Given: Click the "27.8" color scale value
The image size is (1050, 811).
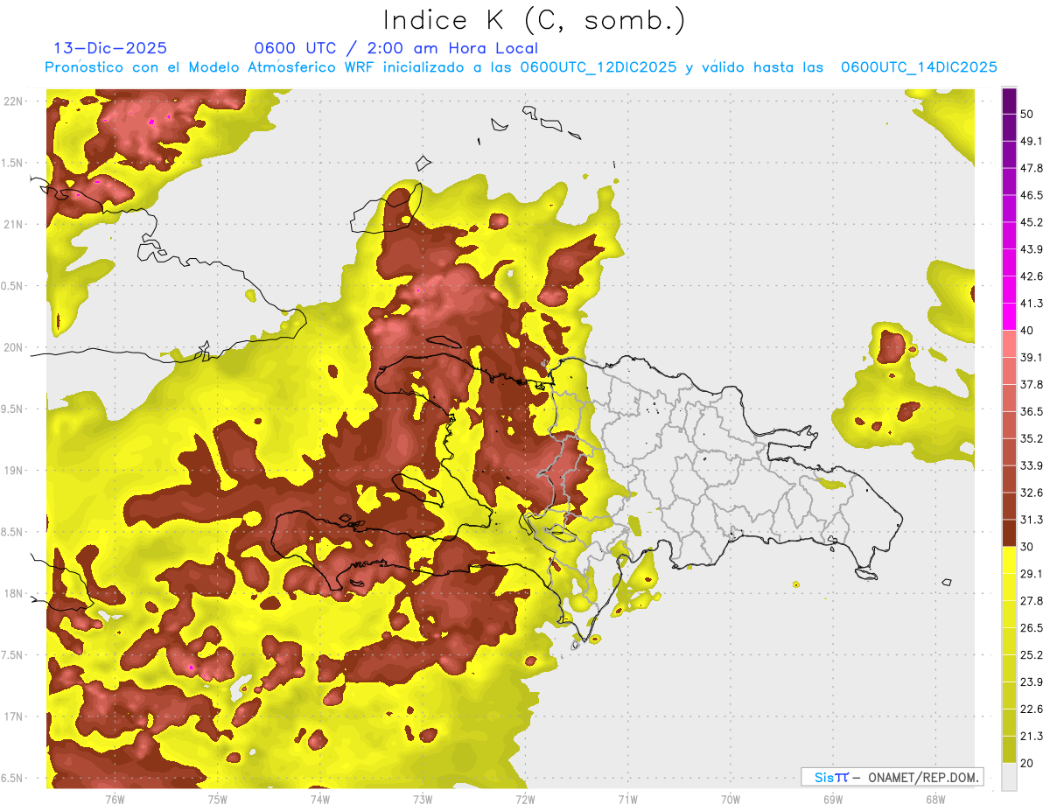Looking at the screenshot, I should [1032, 601].
